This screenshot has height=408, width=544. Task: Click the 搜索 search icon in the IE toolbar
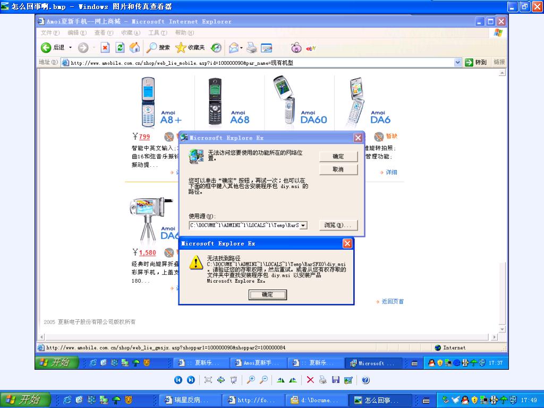click(158, 47)
